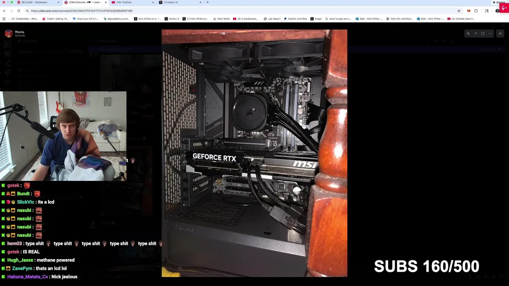Open the Extensions puzzle menu
The height and width of the screenshot is (286, 509).
tap(476, 11)
